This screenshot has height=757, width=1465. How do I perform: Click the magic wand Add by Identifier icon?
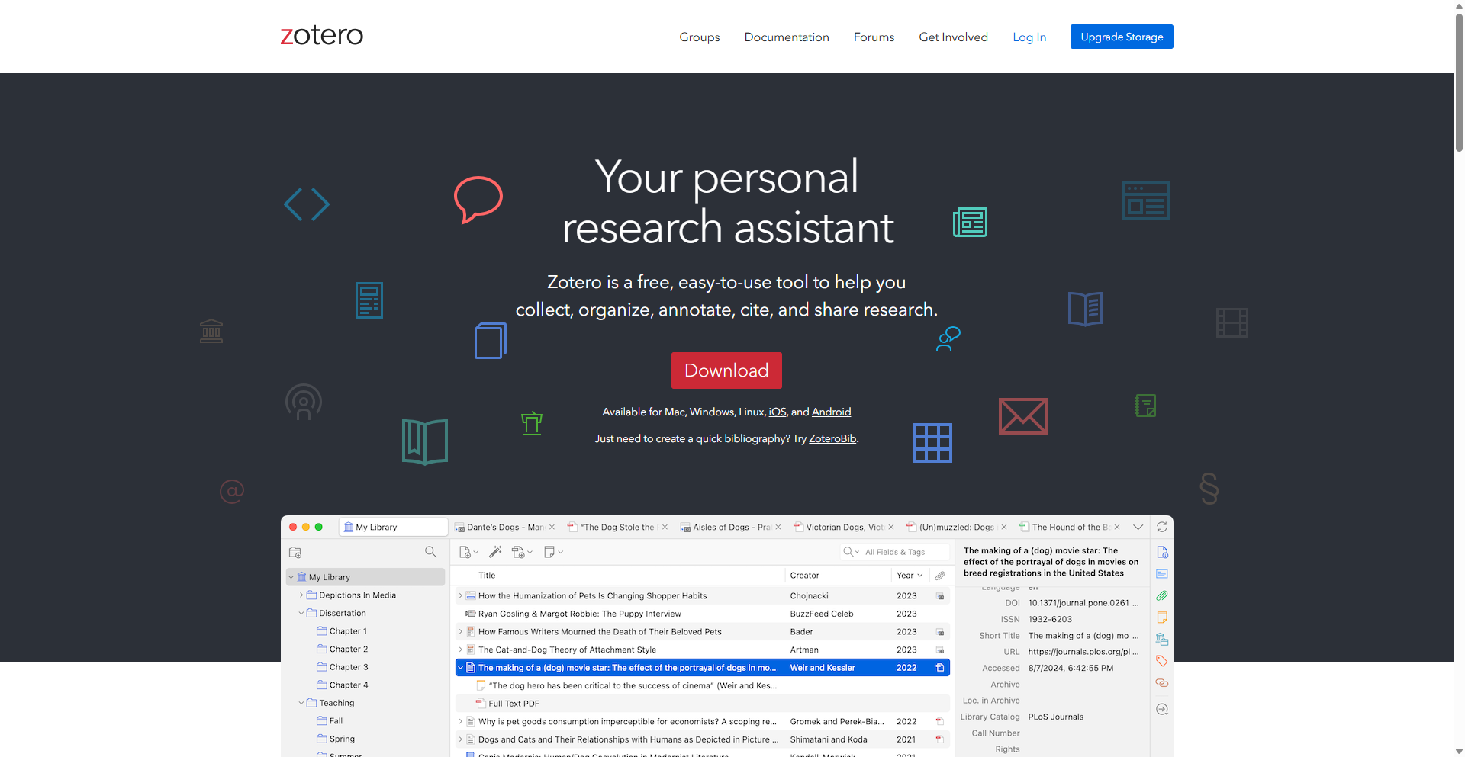[495, 552]
